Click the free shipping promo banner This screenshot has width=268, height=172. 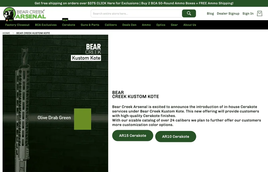[134, 3]
